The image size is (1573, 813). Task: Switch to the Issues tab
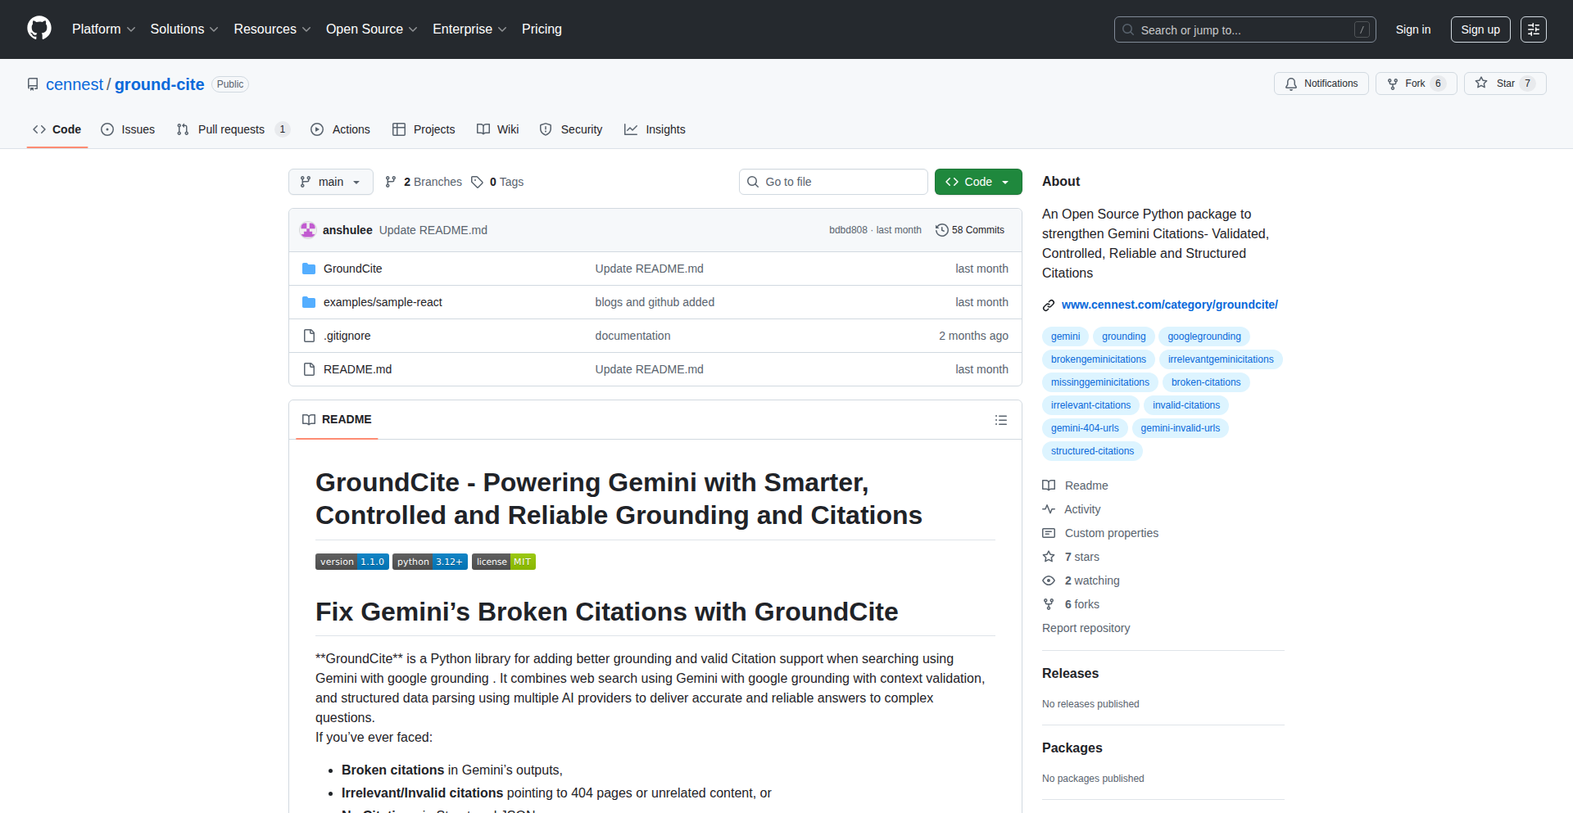pyautogui.click(x=128, y=129)
